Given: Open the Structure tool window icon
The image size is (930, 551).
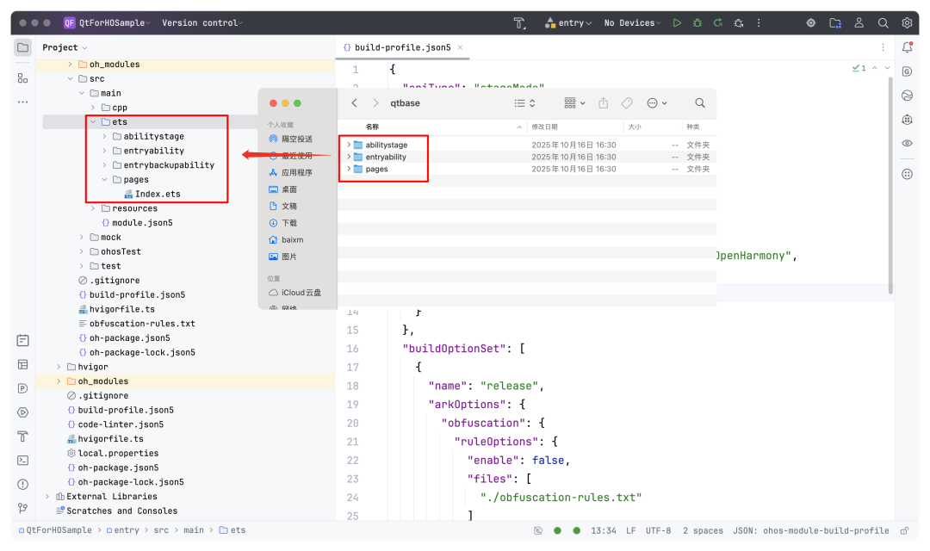Looking at the screenshot, I should [23, 78].
